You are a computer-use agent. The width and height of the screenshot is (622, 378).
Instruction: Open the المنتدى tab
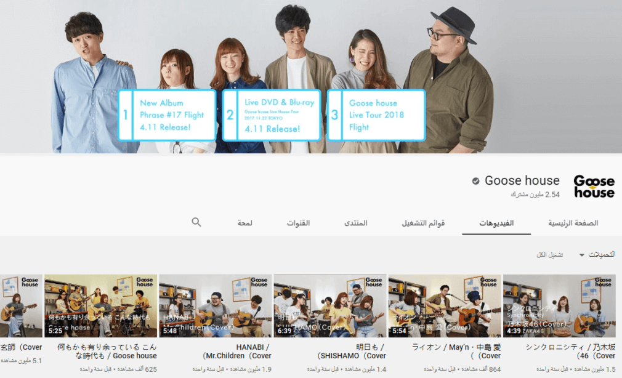(x=355, y=223)
